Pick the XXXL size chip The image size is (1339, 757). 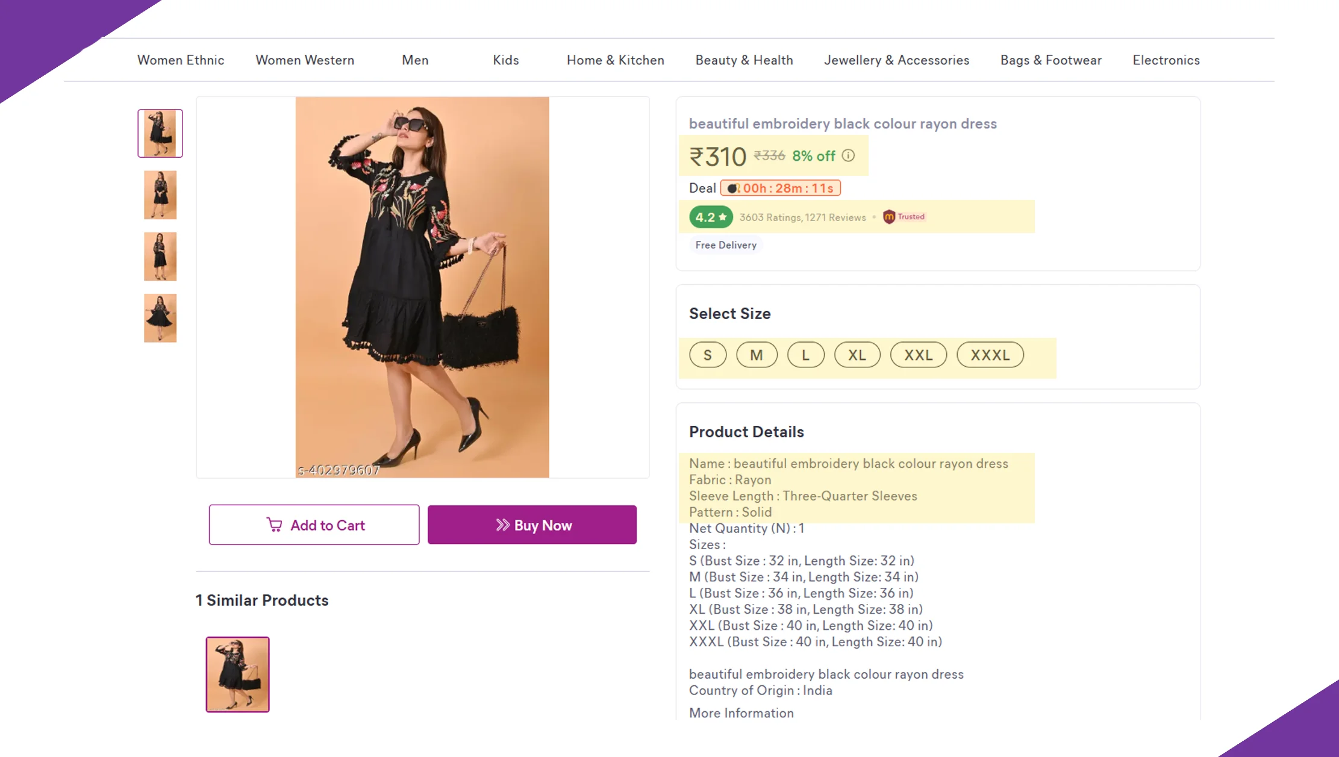click(x=990, y=355)
